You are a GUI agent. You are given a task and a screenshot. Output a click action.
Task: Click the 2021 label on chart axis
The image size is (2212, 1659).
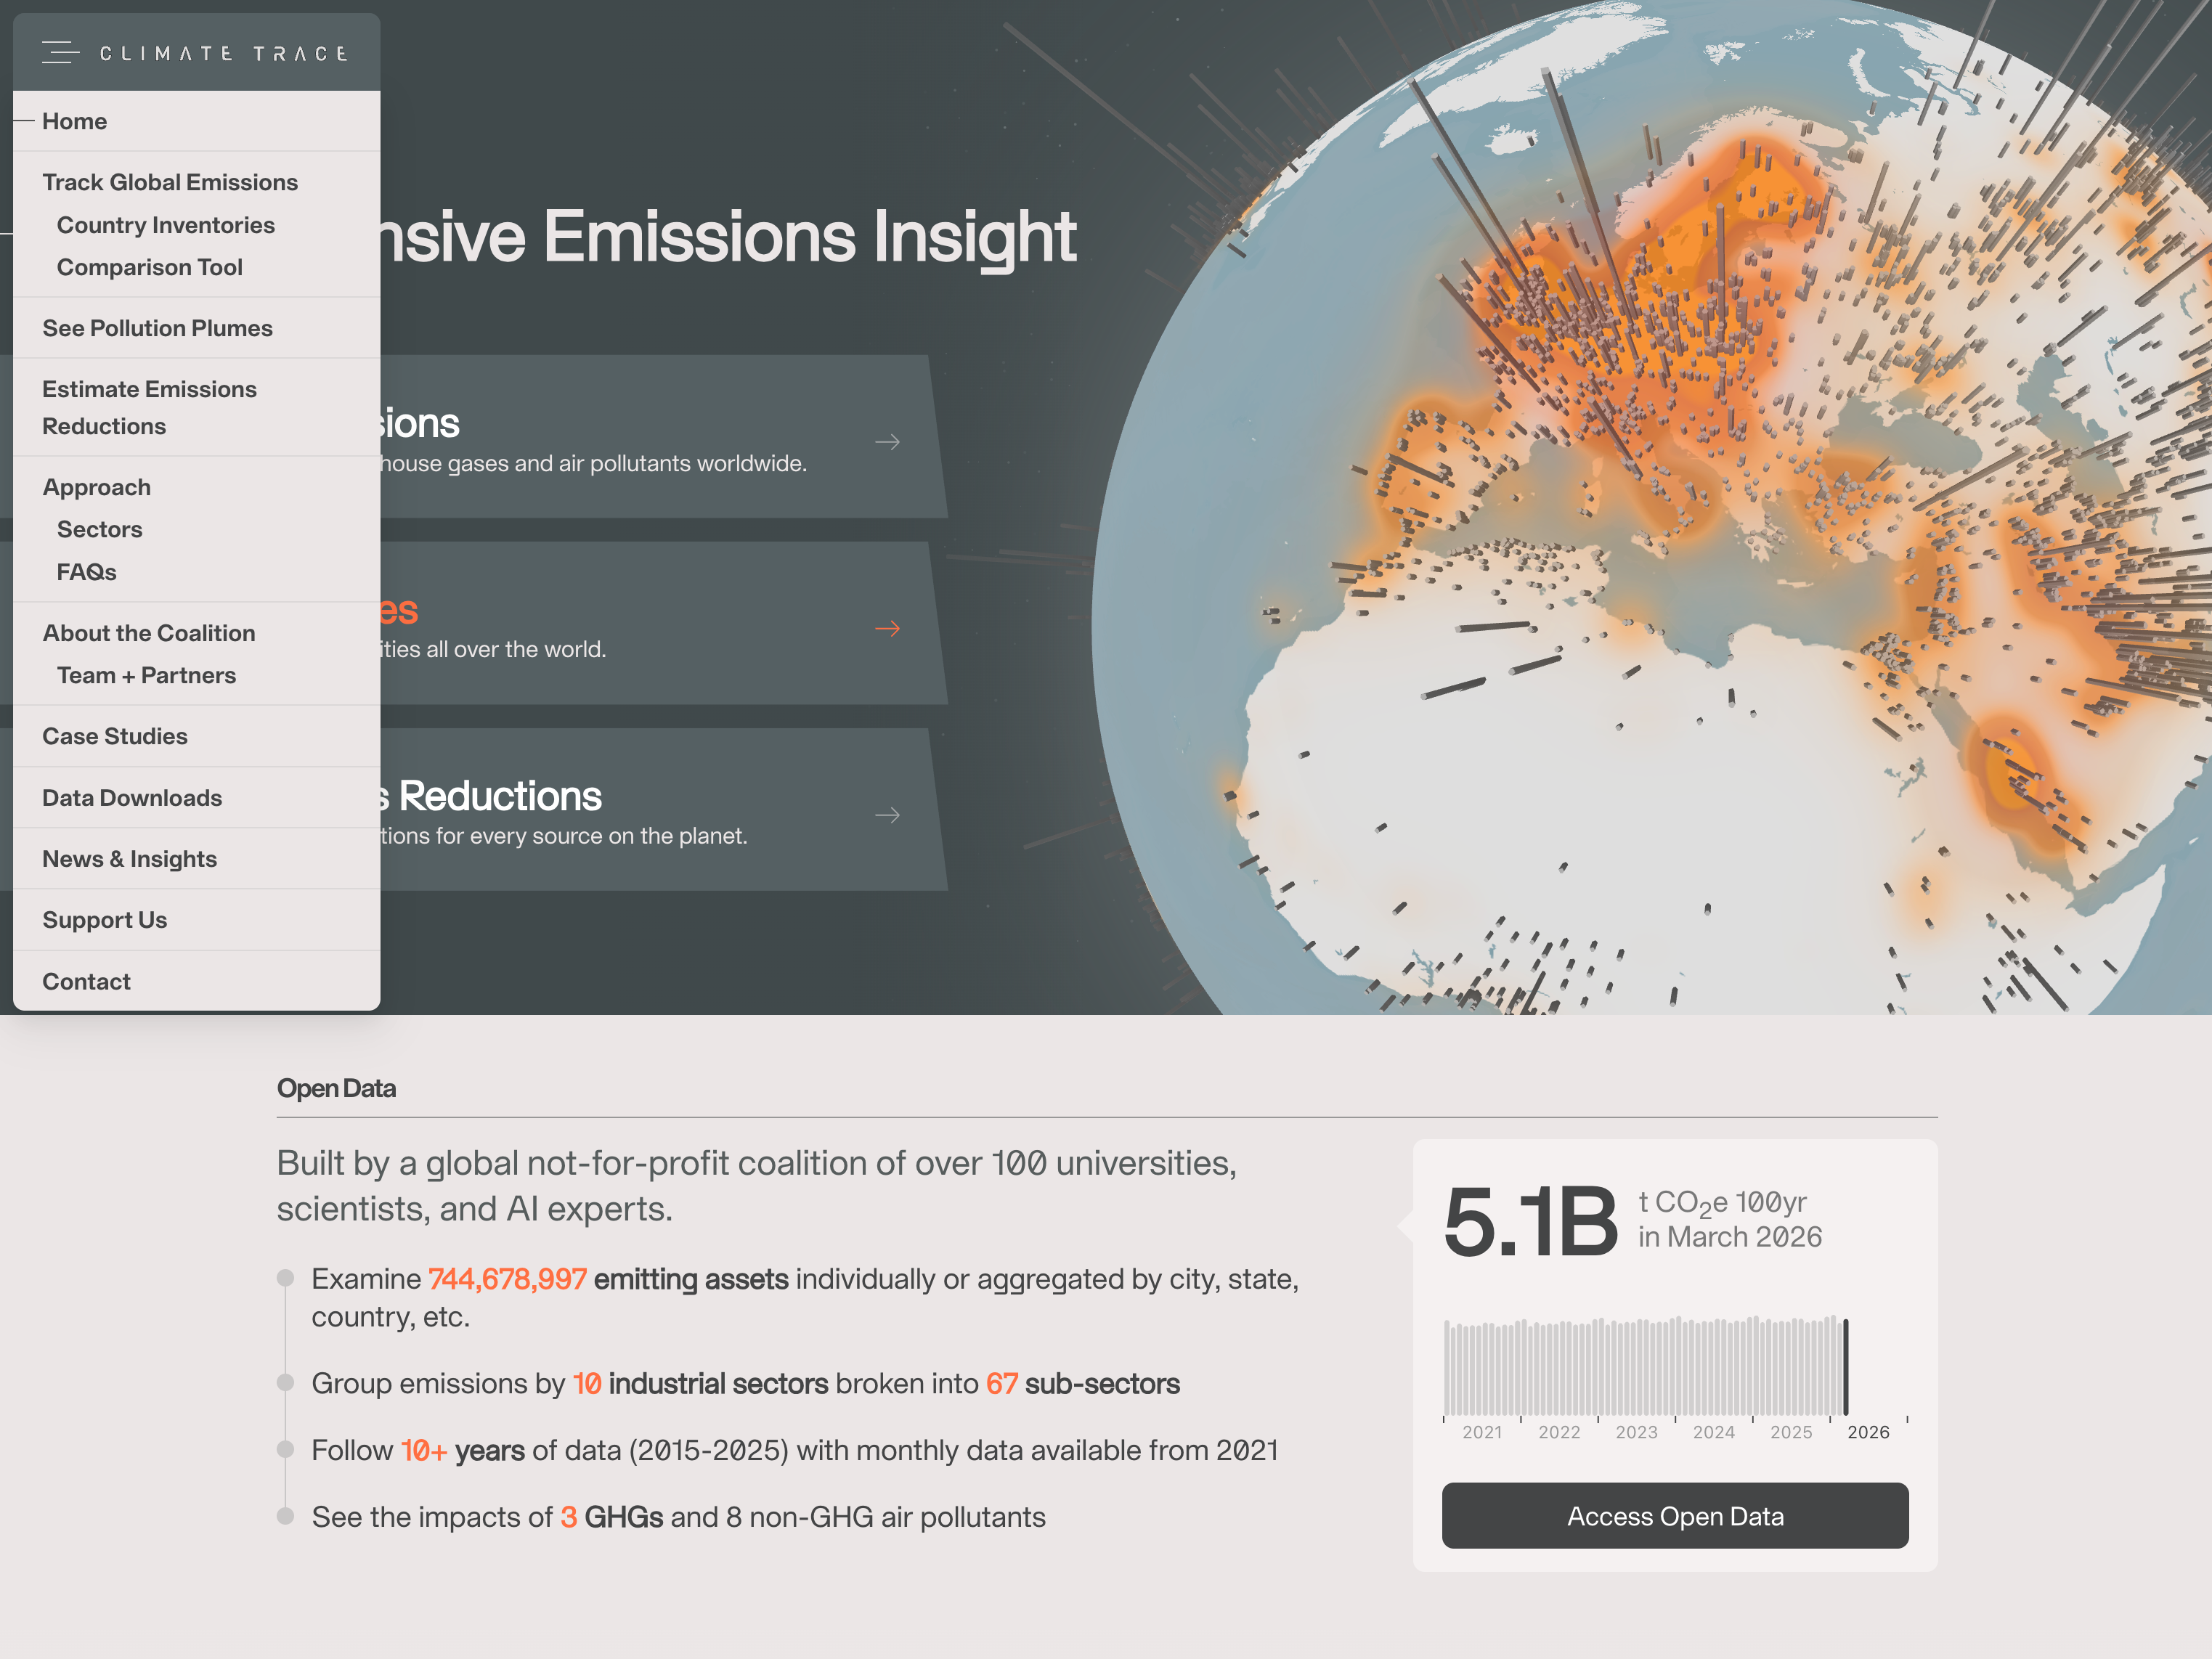tap(1482, 1432)
